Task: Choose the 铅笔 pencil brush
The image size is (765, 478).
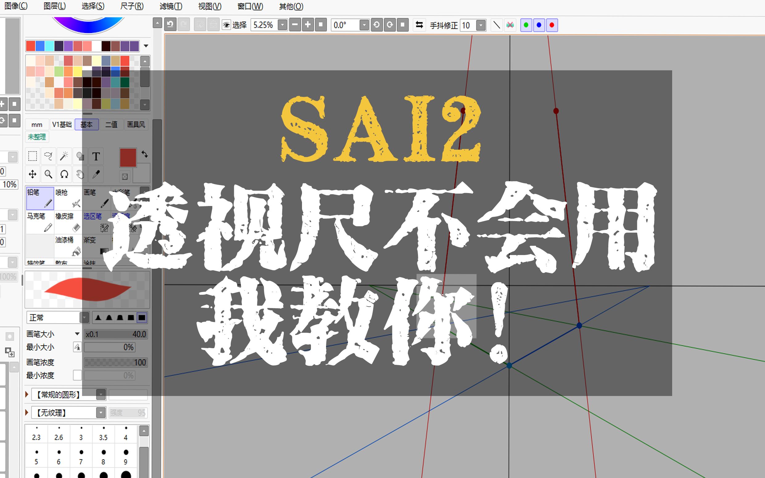Action: pos(40,198)
